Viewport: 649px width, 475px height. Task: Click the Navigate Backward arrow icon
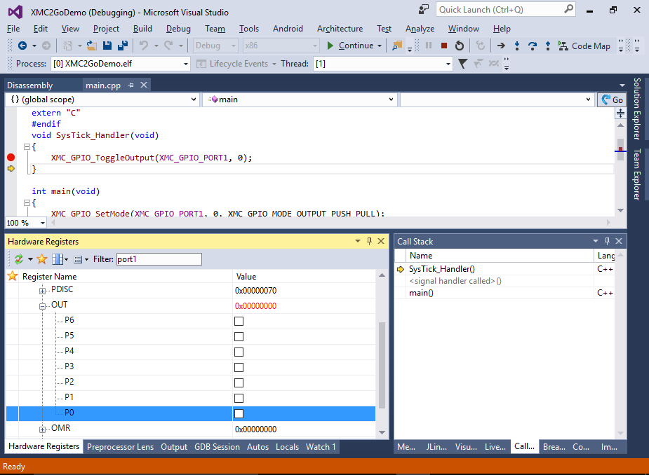pos(22,46)
